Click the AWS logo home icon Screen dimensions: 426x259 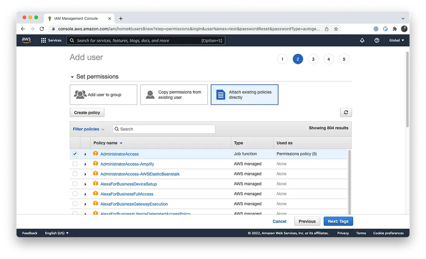(x=26, y=40)
